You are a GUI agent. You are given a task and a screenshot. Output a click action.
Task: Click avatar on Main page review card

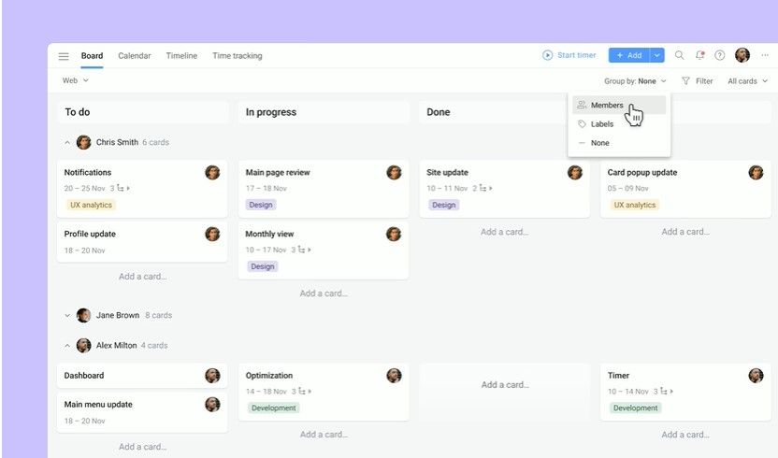394,173
